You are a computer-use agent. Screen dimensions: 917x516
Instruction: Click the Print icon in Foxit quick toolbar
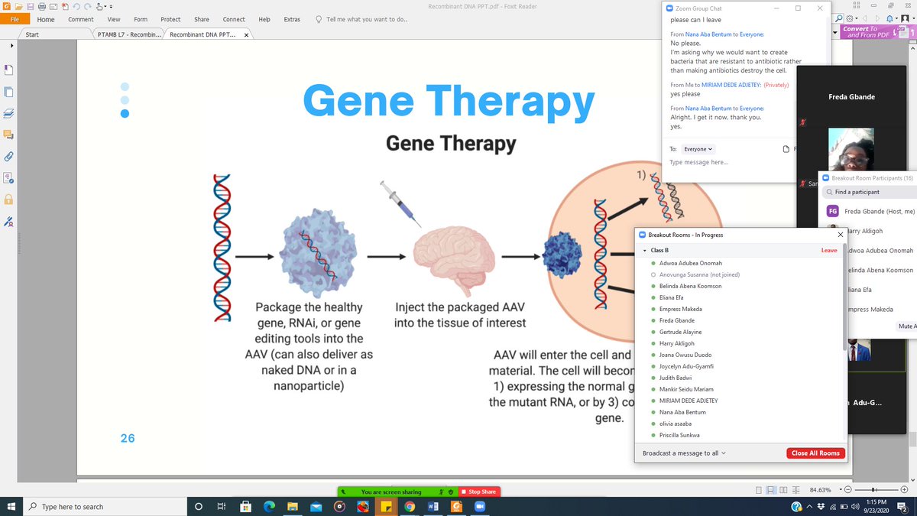42,6
